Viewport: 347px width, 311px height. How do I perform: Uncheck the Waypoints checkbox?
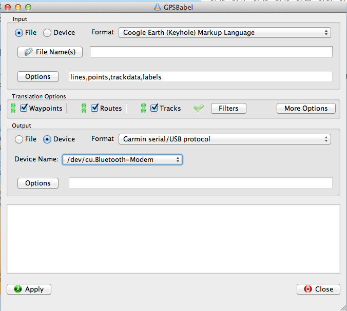[24, 108]
